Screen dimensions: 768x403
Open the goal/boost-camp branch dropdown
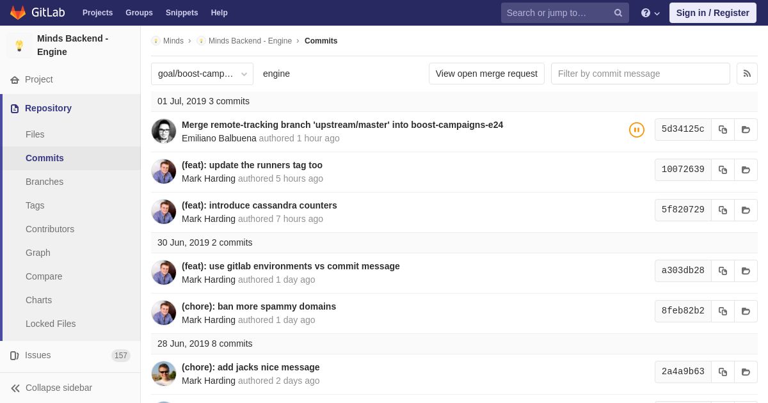(x=202, y=74)
